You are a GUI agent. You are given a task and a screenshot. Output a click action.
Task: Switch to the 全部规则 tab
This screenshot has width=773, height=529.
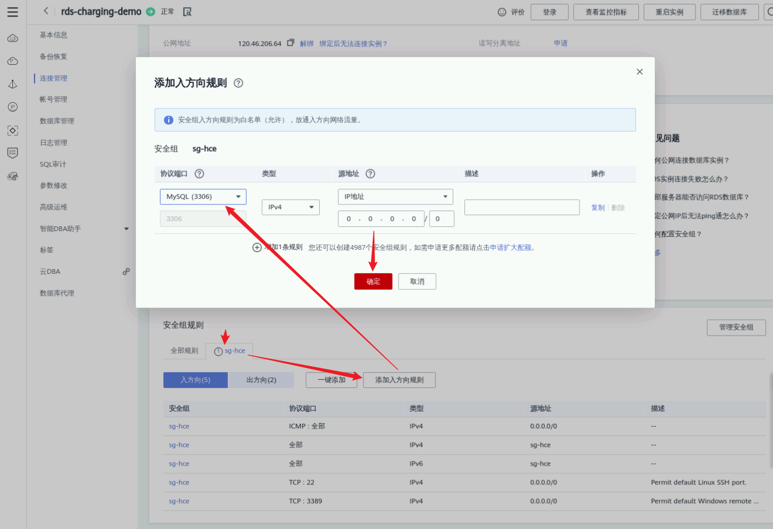(185, 350)
